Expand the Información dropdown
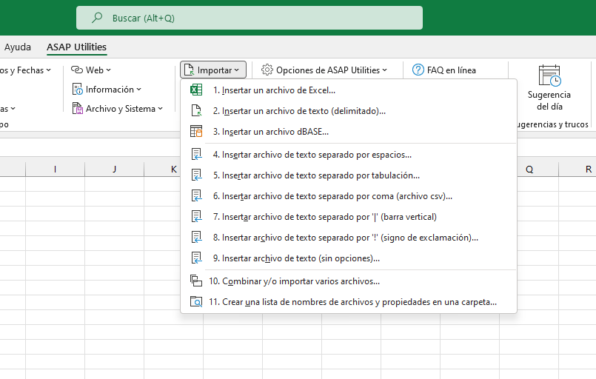Image resolution: width=596 pixels, height=379 pixels. click(x=107, y=90)
